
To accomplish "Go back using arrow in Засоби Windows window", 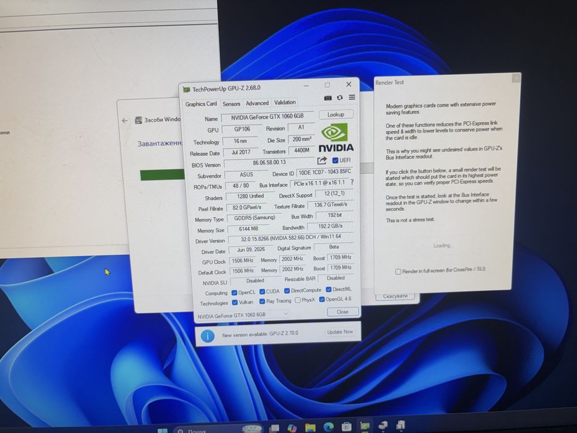I will (x=125, y=121).
